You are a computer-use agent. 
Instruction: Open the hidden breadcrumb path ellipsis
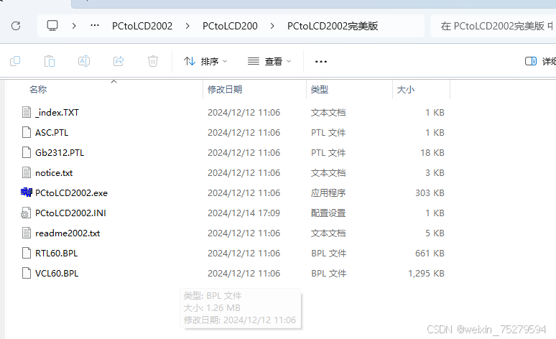coord(95,26)
